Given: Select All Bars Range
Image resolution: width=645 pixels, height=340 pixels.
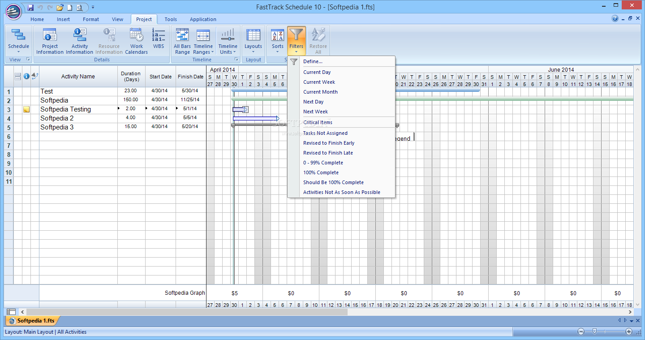Looking at the screenshot, I should [182, 41].
